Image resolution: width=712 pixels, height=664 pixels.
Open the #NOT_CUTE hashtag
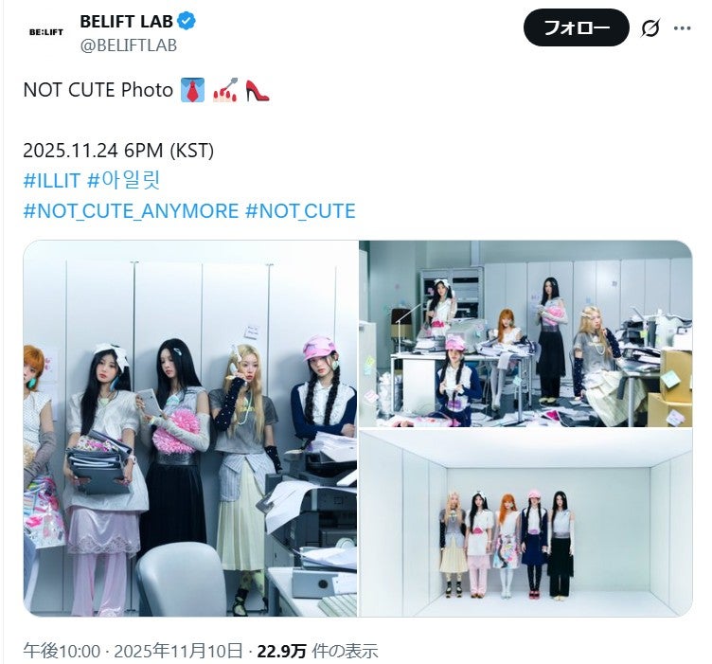pos(300,211)
